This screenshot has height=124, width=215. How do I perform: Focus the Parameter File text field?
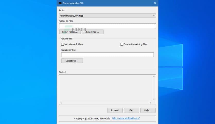tap(107, 55)
